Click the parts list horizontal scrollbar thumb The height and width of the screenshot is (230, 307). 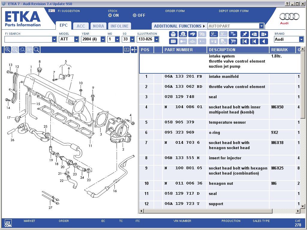208,211
